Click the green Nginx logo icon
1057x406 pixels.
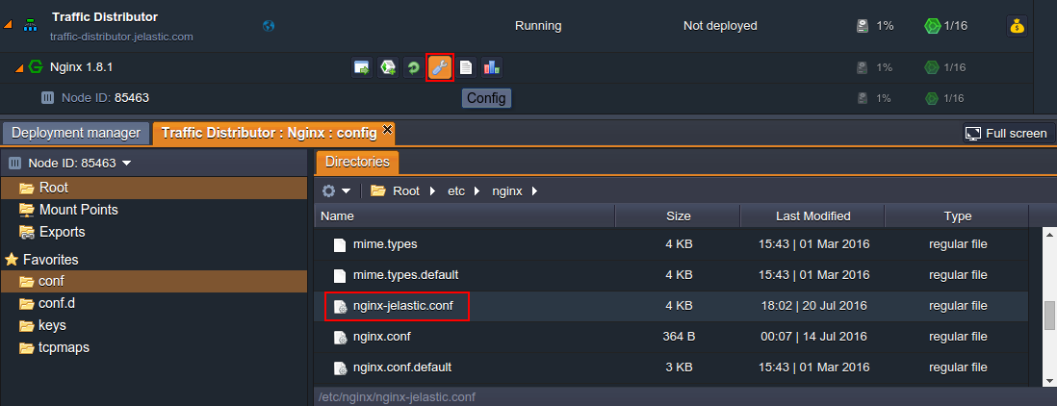(36, 67)
